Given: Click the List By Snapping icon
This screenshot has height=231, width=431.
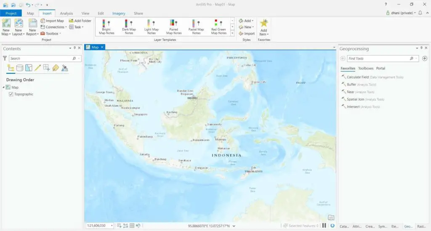Looking at the screenshot, I should (x=46, y=68).
